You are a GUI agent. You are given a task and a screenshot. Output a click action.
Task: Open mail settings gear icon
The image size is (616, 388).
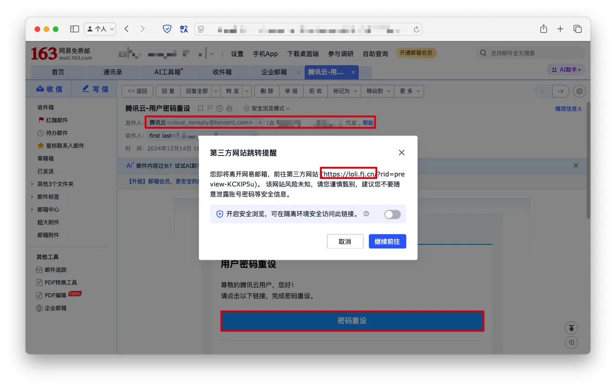580,91
